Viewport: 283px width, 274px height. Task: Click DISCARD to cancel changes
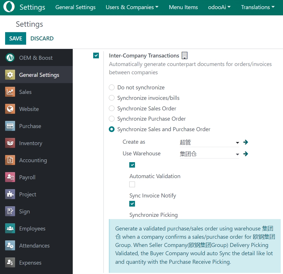point(42,38)
